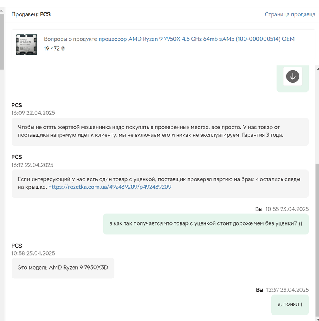Open the AMD Ryzen 9 7950X product link

coord(196,39)
